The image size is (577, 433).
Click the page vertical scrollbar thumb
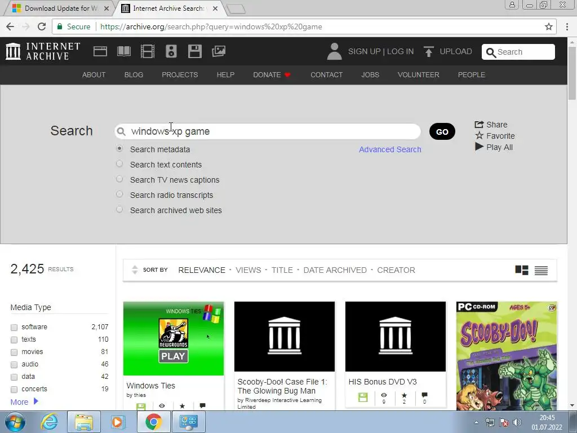tap(572, 73)
